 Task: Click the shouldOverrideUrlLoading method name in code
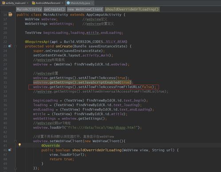pyautogui.click(x=97, y=150)
